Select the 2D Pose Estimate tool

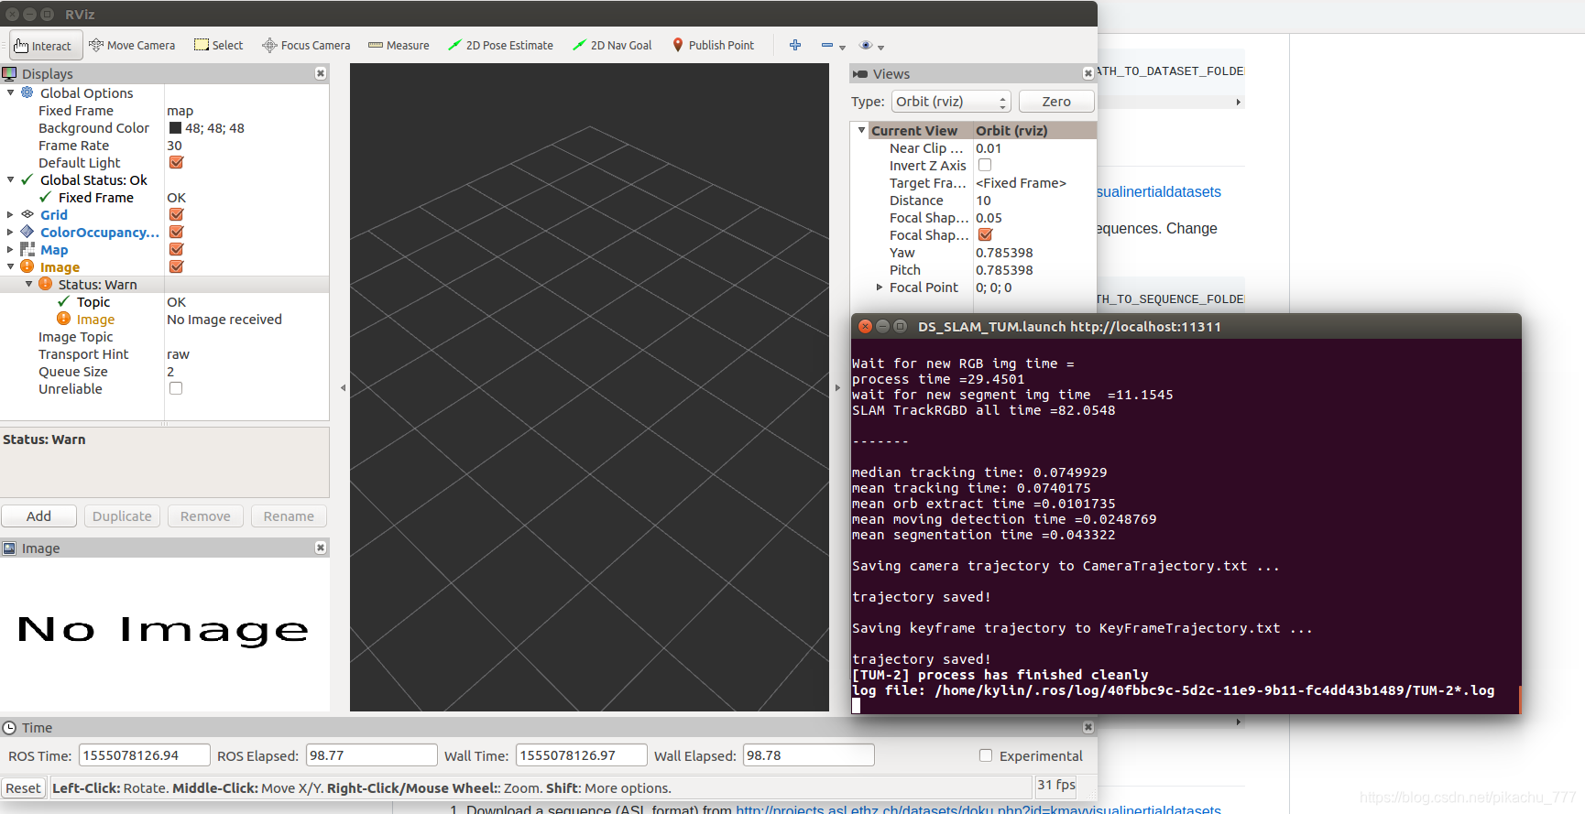500,46
